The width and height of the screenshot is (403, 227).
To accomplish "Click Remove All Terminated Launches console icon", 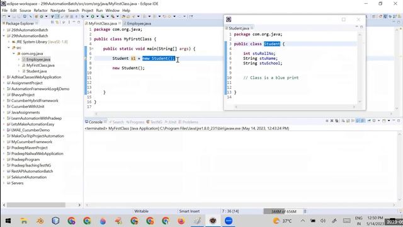I will tap(337, 120).
